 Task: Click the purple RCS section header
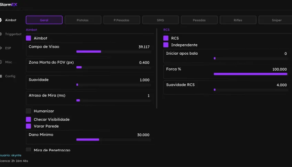point(166,30)
